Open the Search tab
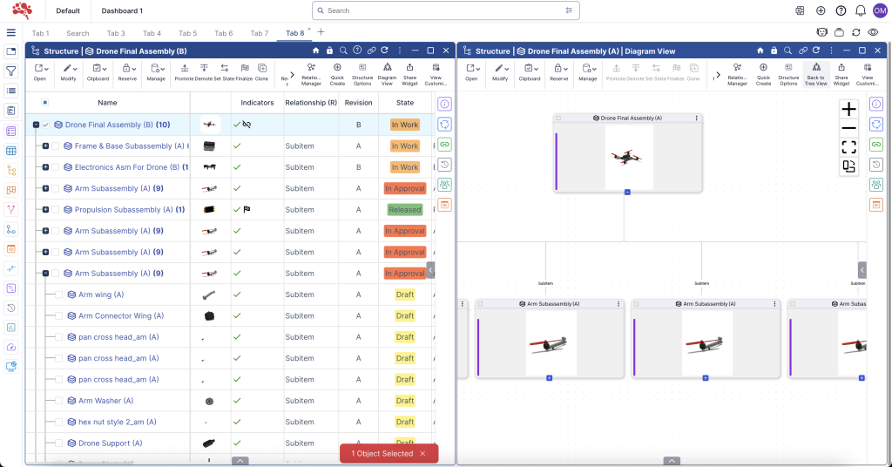892x467 pixels. point(78,33)
